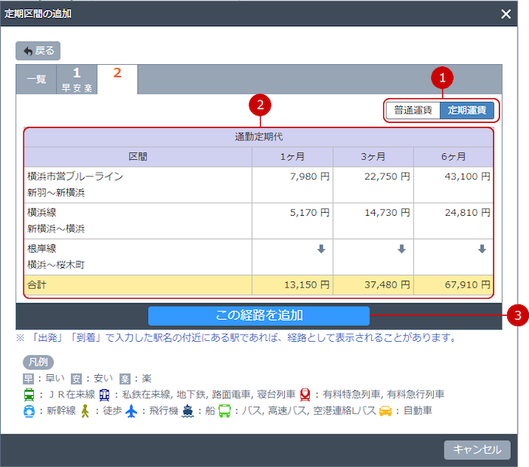529x467 pixels.
Task: Open route tab 1 (早安楽)
Action: (77, 79)
